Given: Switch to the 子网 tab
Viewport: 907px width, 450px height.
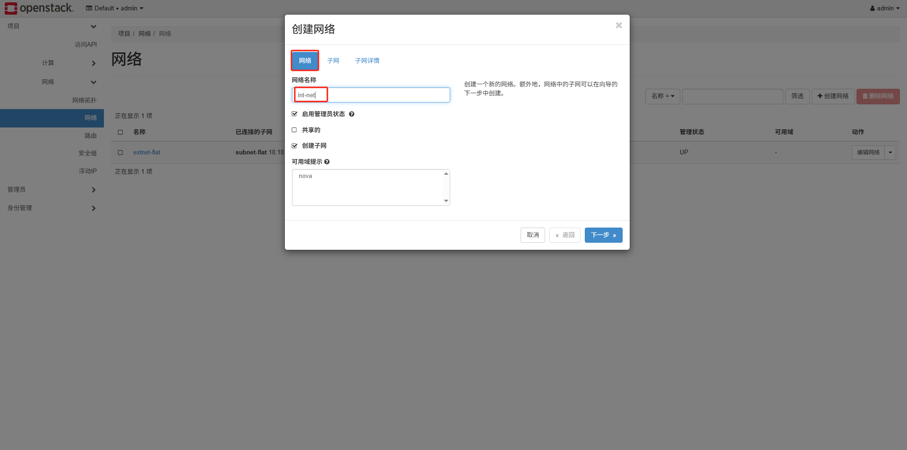Looking at the screenshot, I should tap(333, 61).
